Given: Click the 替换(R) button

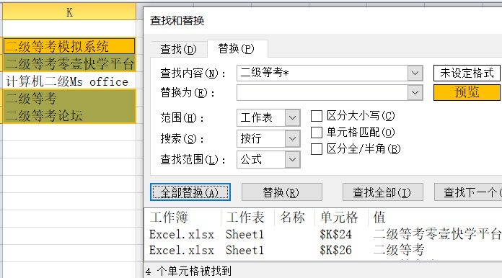Looking at the screenshot, I should point(282,192).
